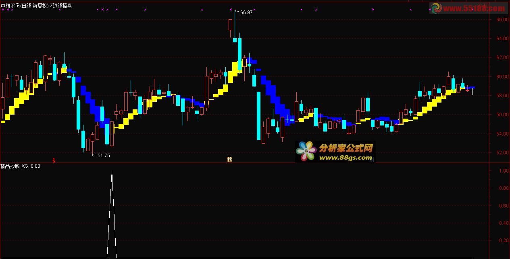
Task: Click the 66.00 price axis label
Action: click(502, 20)
